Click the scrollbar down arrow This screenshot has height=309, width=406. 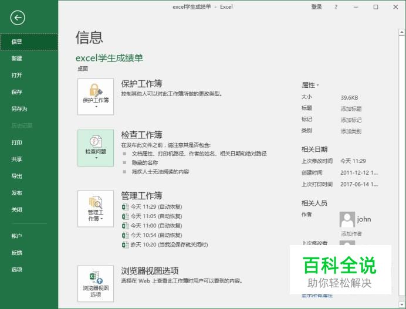401,304
